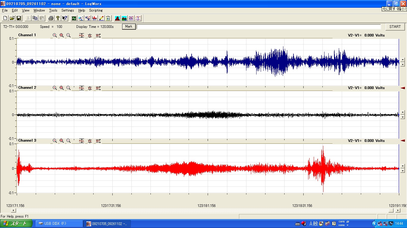Save the recording with the floppy disk icon
Viewport: 407px width, 228px height.
[x=18, y=18]
